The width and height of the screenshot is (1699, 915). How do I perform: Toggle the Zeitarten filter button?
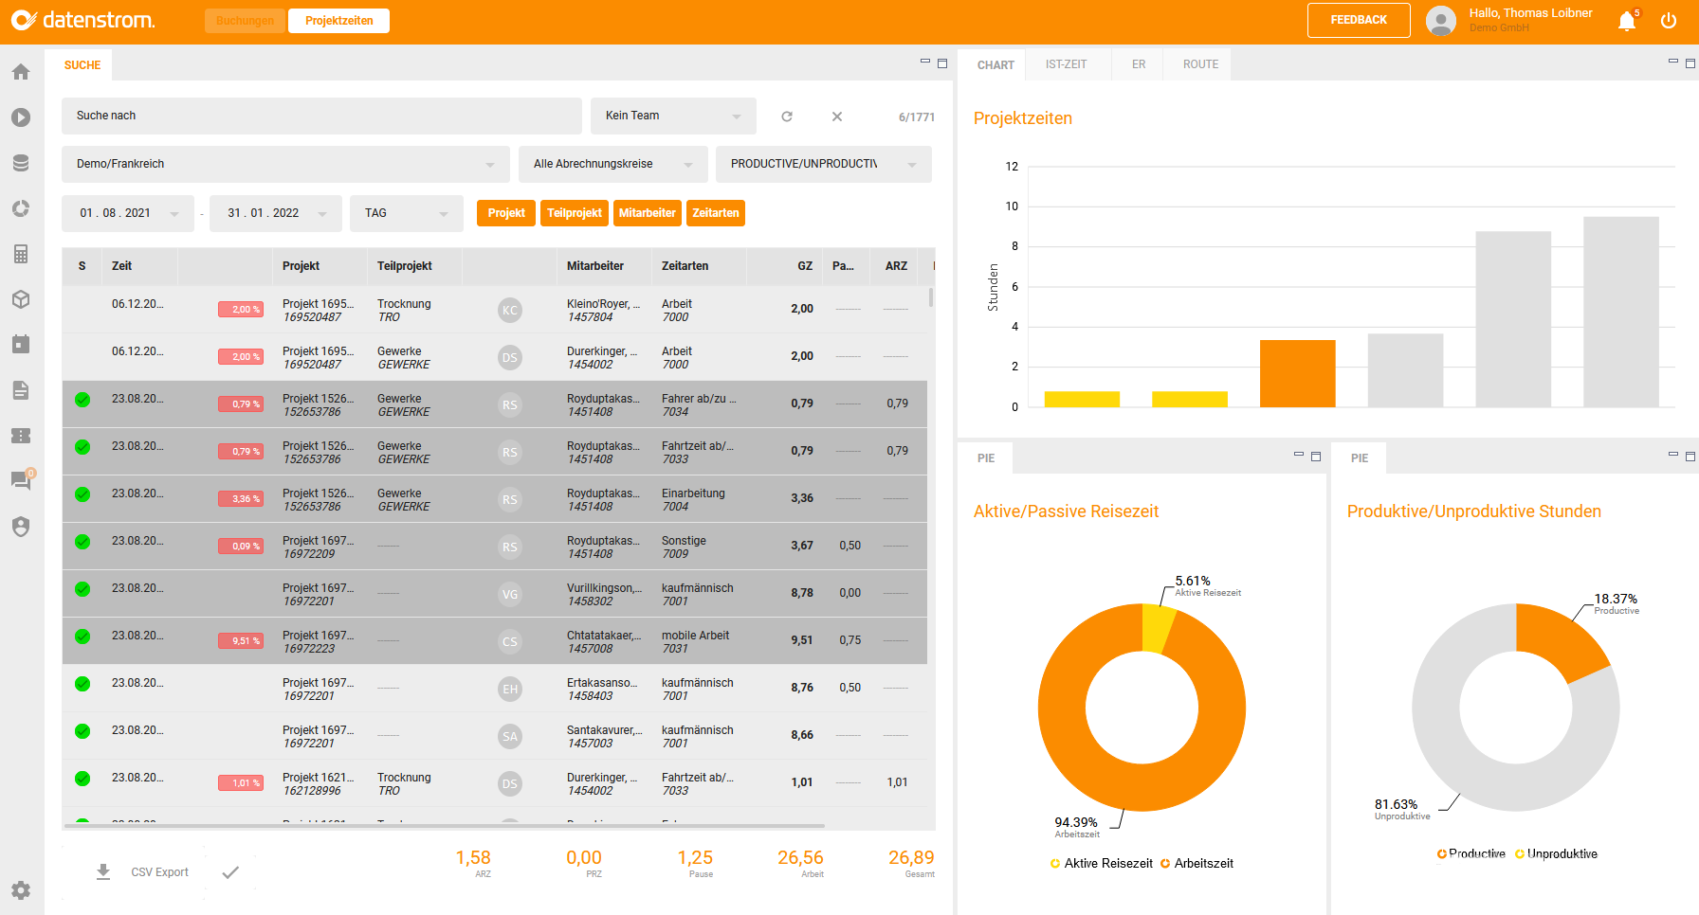point(715,213)
